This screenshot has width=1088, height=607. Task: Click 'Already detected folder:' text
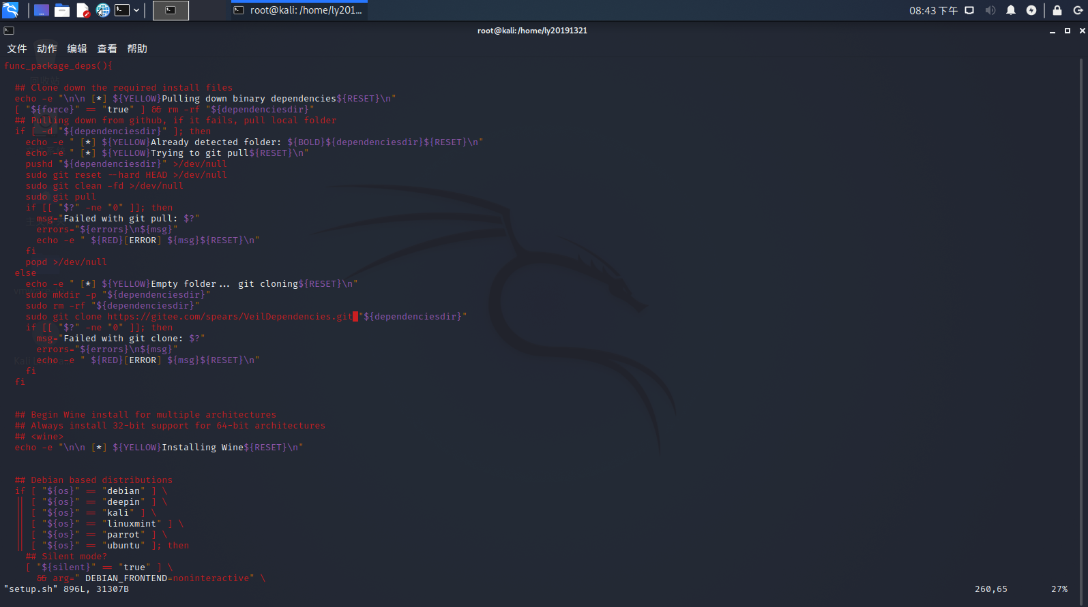216,142
